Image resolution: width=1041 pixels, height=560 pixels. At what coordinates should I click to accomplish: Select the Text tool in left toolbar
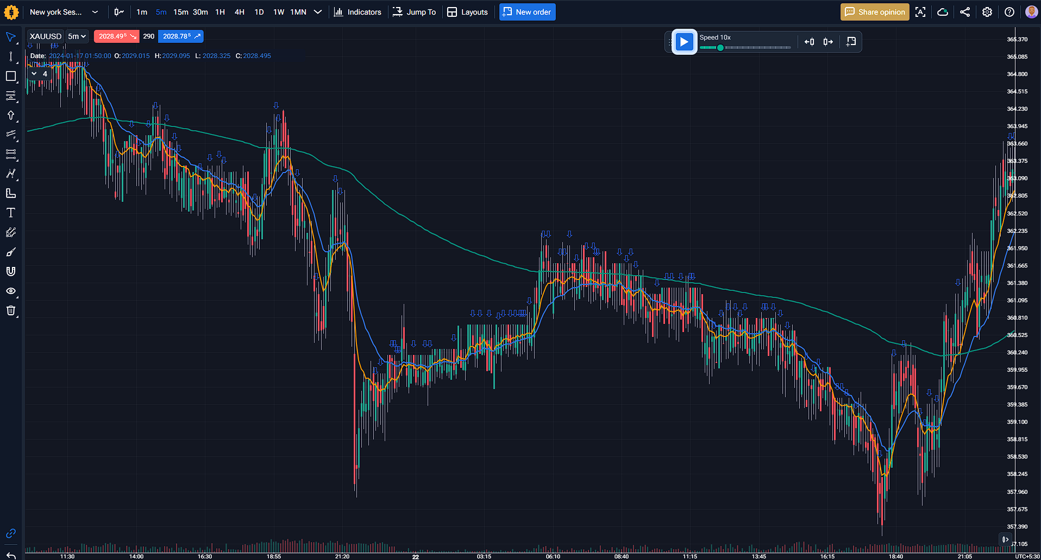coord(10,213)
